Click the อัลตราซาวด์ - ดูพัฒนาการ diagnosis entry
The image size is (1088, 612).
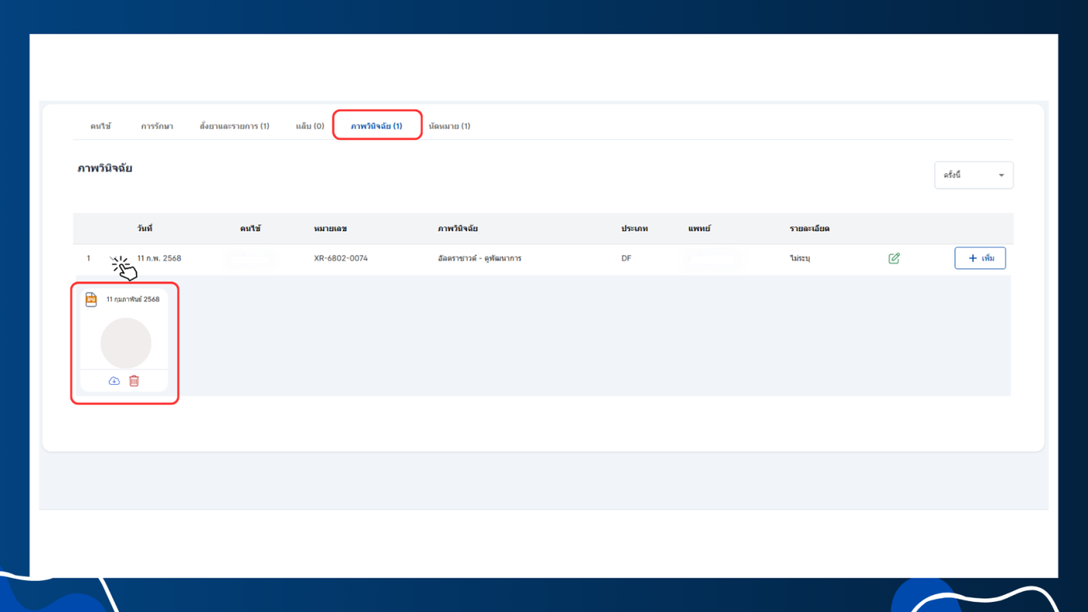coord(479,258)
